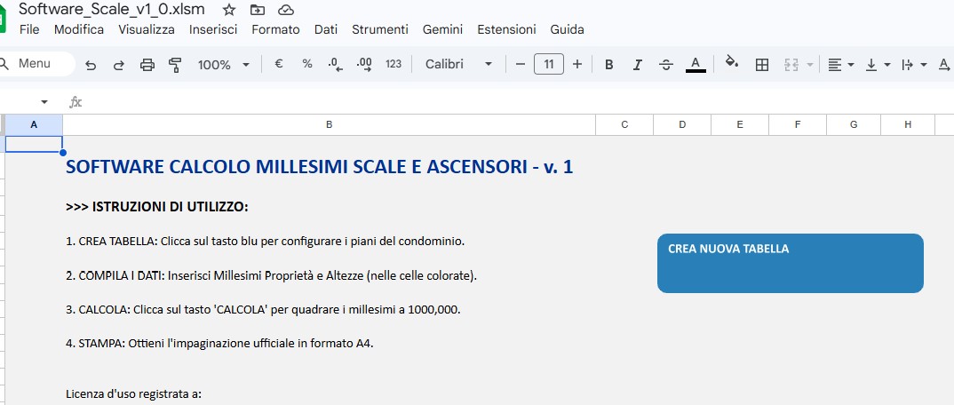This screenshot has width=954, height=405.
Task: Increase decimal places
Action: point(364,65)
